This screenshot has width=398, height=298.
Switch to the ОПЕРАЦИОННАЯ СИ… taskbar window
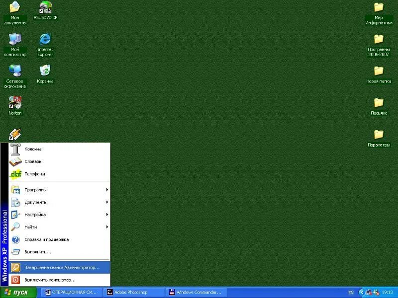coord(72,293)
